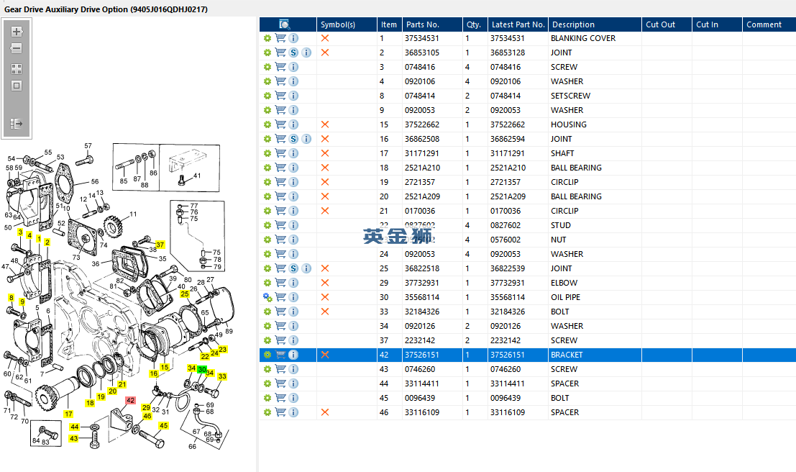The height and width of the screenshot is (472, 796).
Task: Click the Gear Drive Auxiliary Drive Option title
Action: (x=106, y=9)
